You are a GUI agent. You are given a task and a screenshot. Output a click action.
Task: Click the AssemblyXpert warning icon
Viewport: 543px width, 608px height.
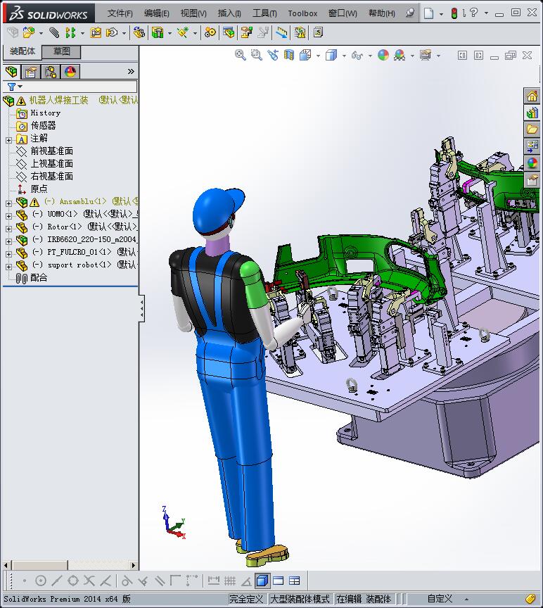coord(300,32)
